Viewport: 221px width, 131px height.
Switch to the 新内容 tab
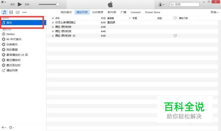click(x=112, y=12)
